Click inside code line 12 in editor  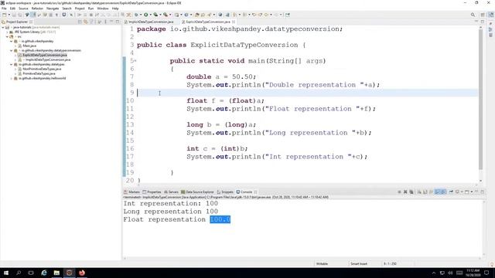[x=307, y=117]
